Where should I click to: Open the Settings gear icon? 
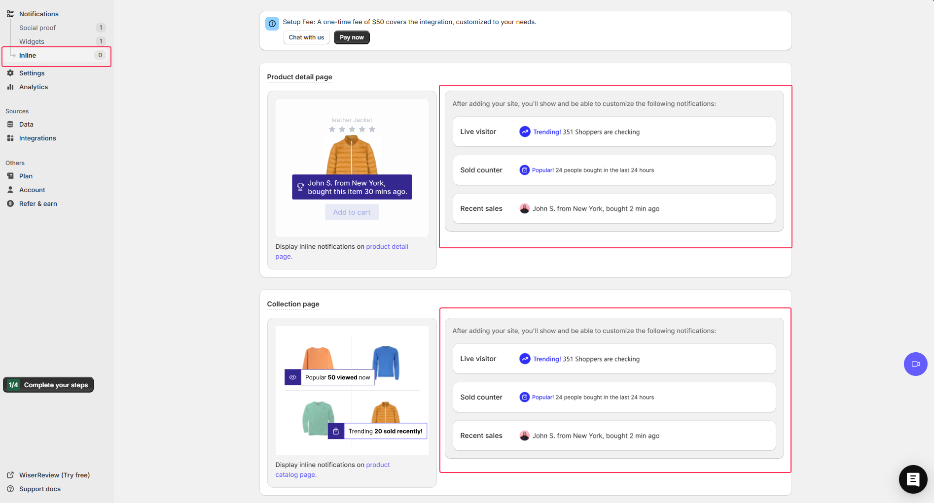click(10, 73)
